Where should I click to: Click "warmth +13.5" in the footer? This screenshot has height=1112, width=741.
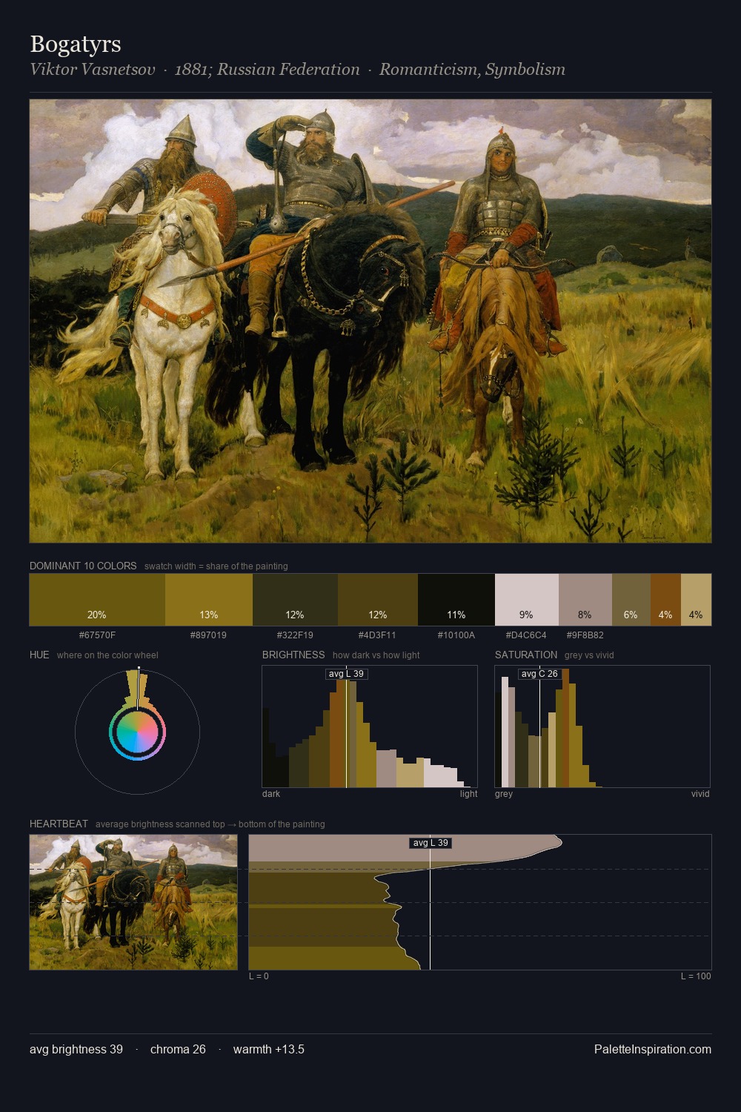tap(269, 1050)
